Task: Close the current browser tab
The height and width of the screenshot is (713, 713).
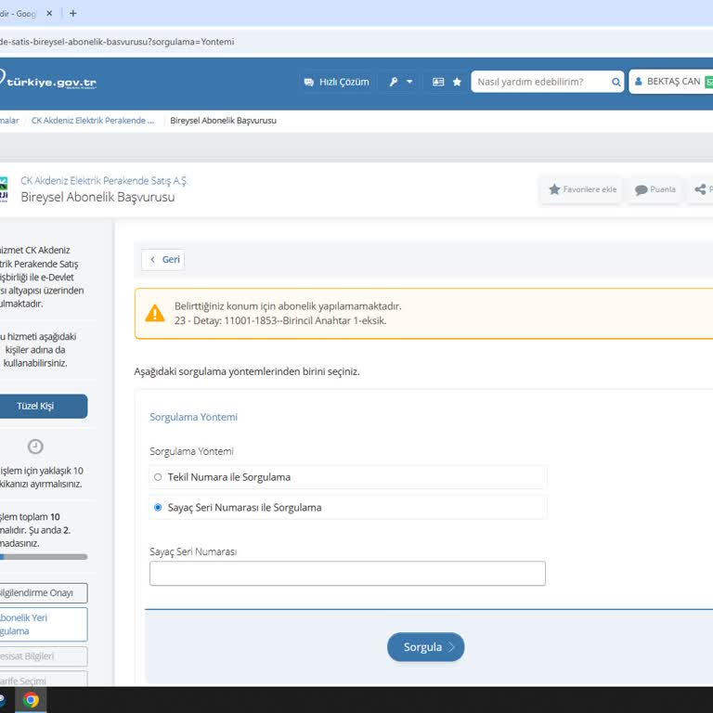Action: [x=49, y=14]
